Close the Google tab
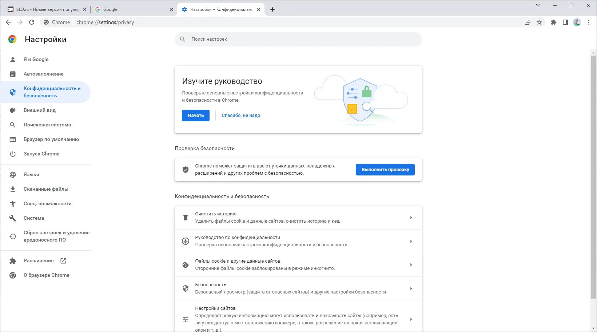Viewport: 597px width, 332px height. pos(172,9)
